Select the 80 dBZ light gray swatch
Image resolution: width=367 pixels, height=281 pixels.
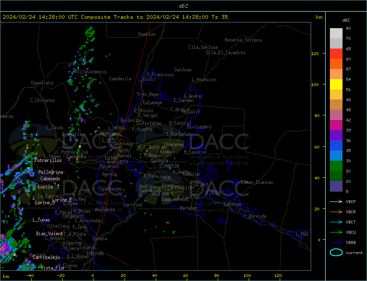coord(336,33)
